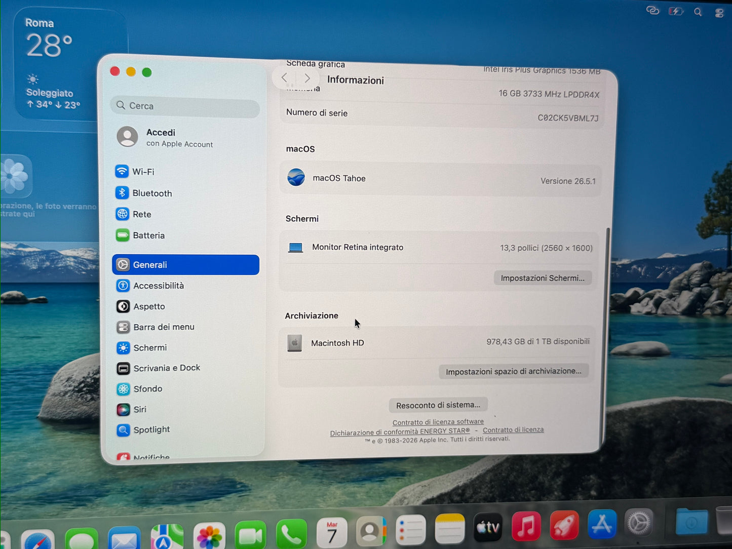Click 16 GB 3733 MHz LPDDR4X value
The width and height of the screenshot is (732, 549).
(549, 94)
